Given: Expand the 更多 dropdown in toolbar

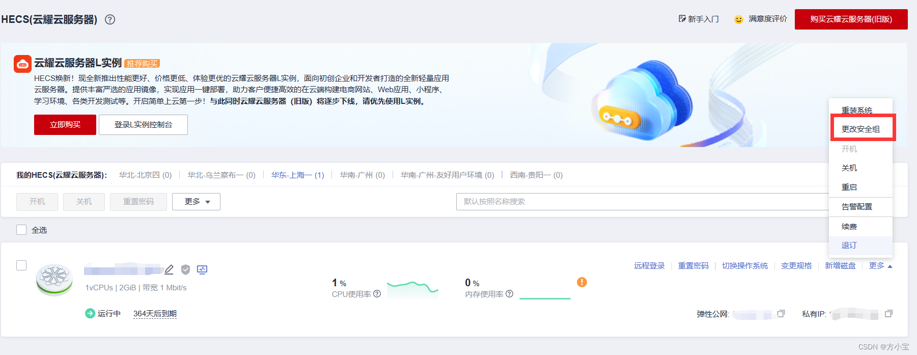Looking at the screenshot, I should click(x=196, y=202).
